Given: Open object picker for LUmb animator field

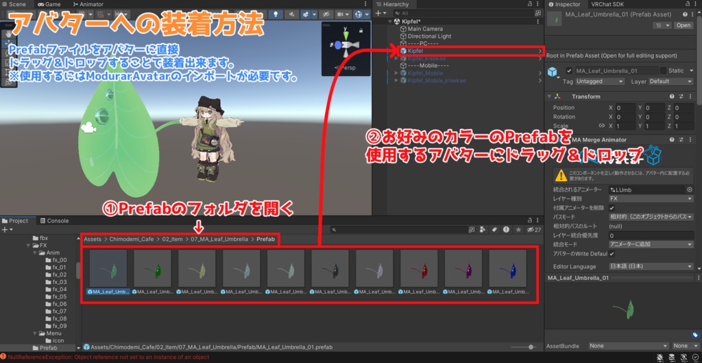Looking at the screenshot, I should pyautogui.click(x=690, y=189).
